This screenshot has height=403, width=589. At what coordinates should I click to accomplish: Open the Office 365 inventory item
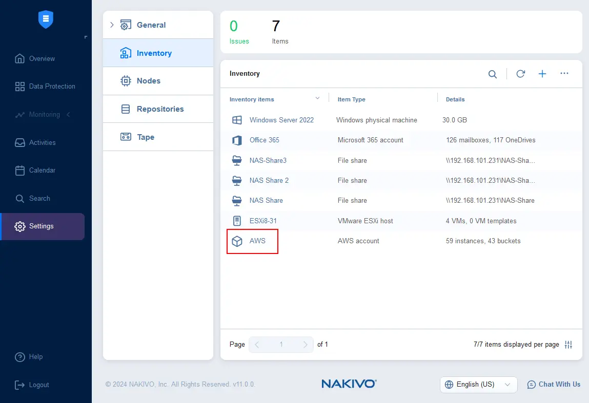(265, 140)
